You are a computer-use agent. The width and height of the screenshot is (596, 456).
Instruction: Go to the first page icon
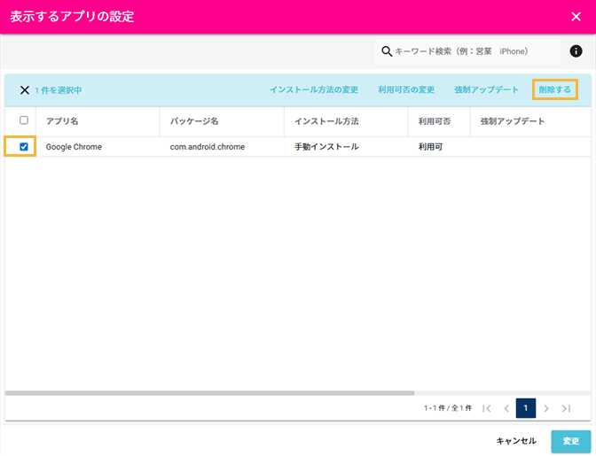[487, 408]
